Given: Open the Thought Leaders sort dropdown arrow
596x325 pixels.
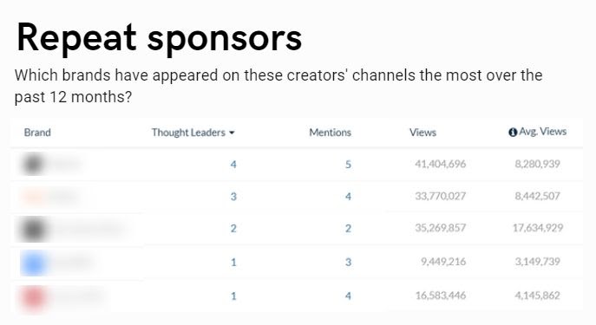Looking at the screenshot, I should [x=232, y=133].
